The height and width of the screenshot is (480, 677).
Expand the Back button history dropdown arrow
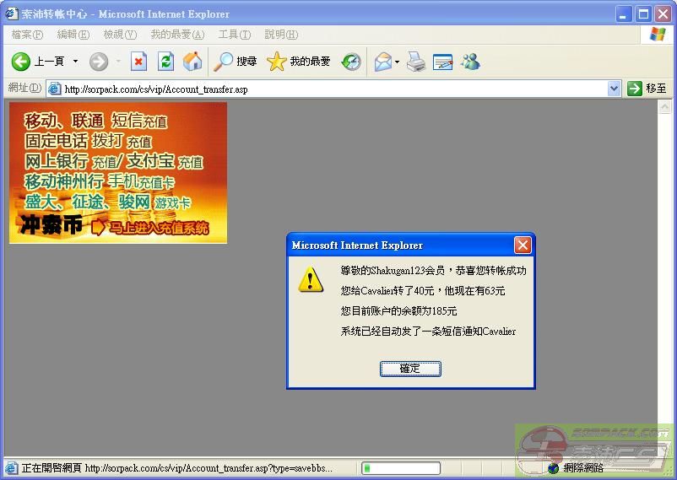[75, 62]
